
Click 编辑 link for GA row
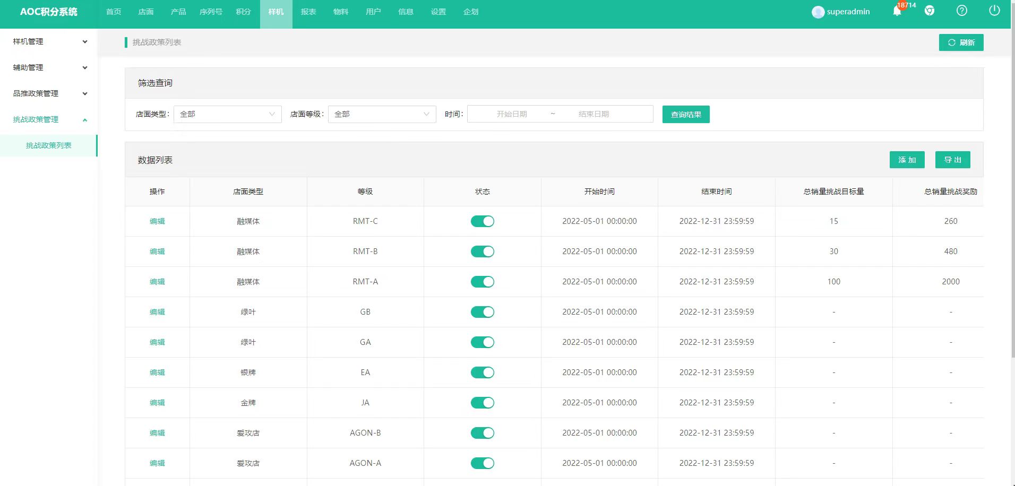tap(157, 342)
